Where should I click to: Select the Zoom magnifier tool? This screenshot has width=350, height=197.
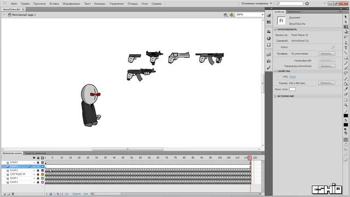346,105
